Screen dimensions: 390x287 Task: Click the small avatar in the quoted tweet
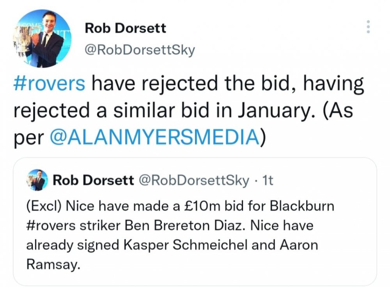pyautogui.click(x=38, y=180)
